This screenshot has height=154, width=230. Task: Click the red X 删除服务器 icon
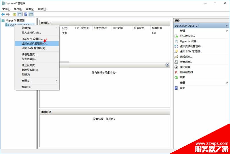[176, 72]
